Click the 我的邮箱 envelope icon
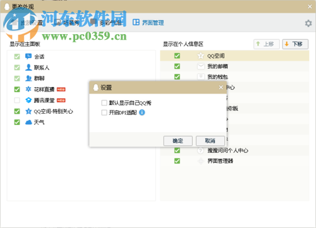Screen dimensions: 316x228 (200, 66)
